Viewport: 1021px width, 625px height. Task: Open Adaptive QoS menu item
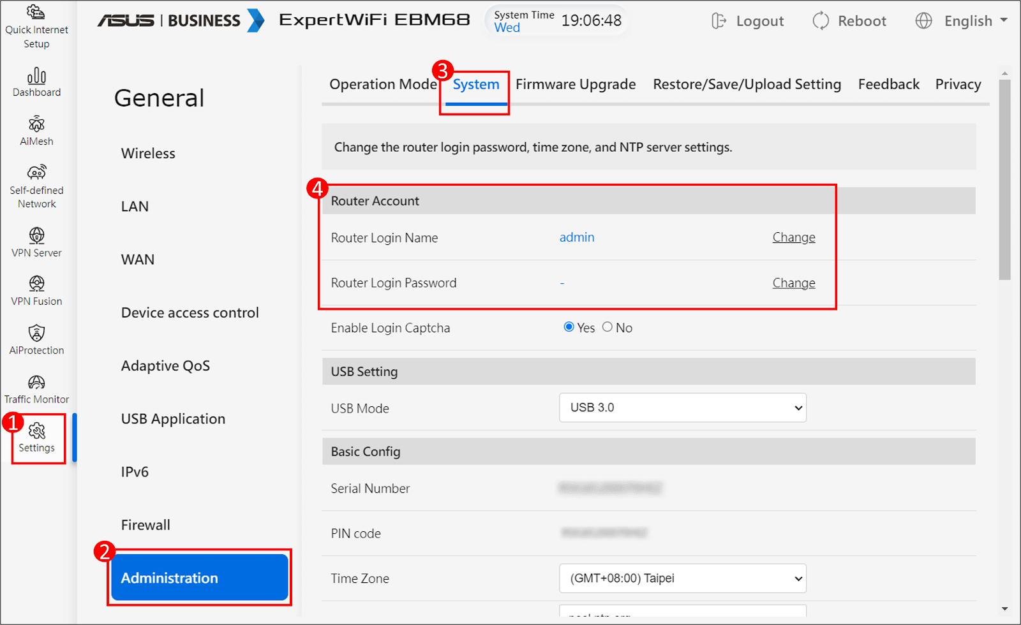(x=165, y=365)
